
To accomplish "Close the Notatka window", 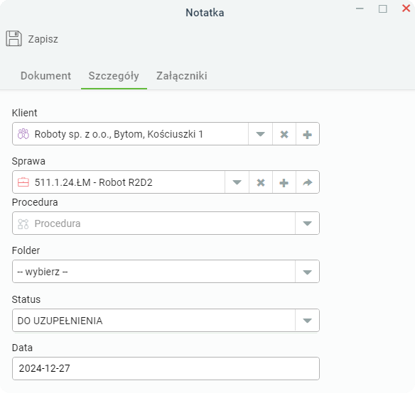I will (406, 9).
